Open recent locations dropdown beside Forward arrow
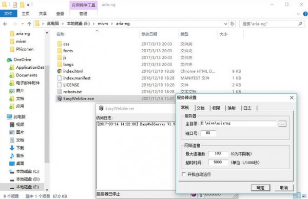Screen dimensions: 308x199 [x=23, y=24]
